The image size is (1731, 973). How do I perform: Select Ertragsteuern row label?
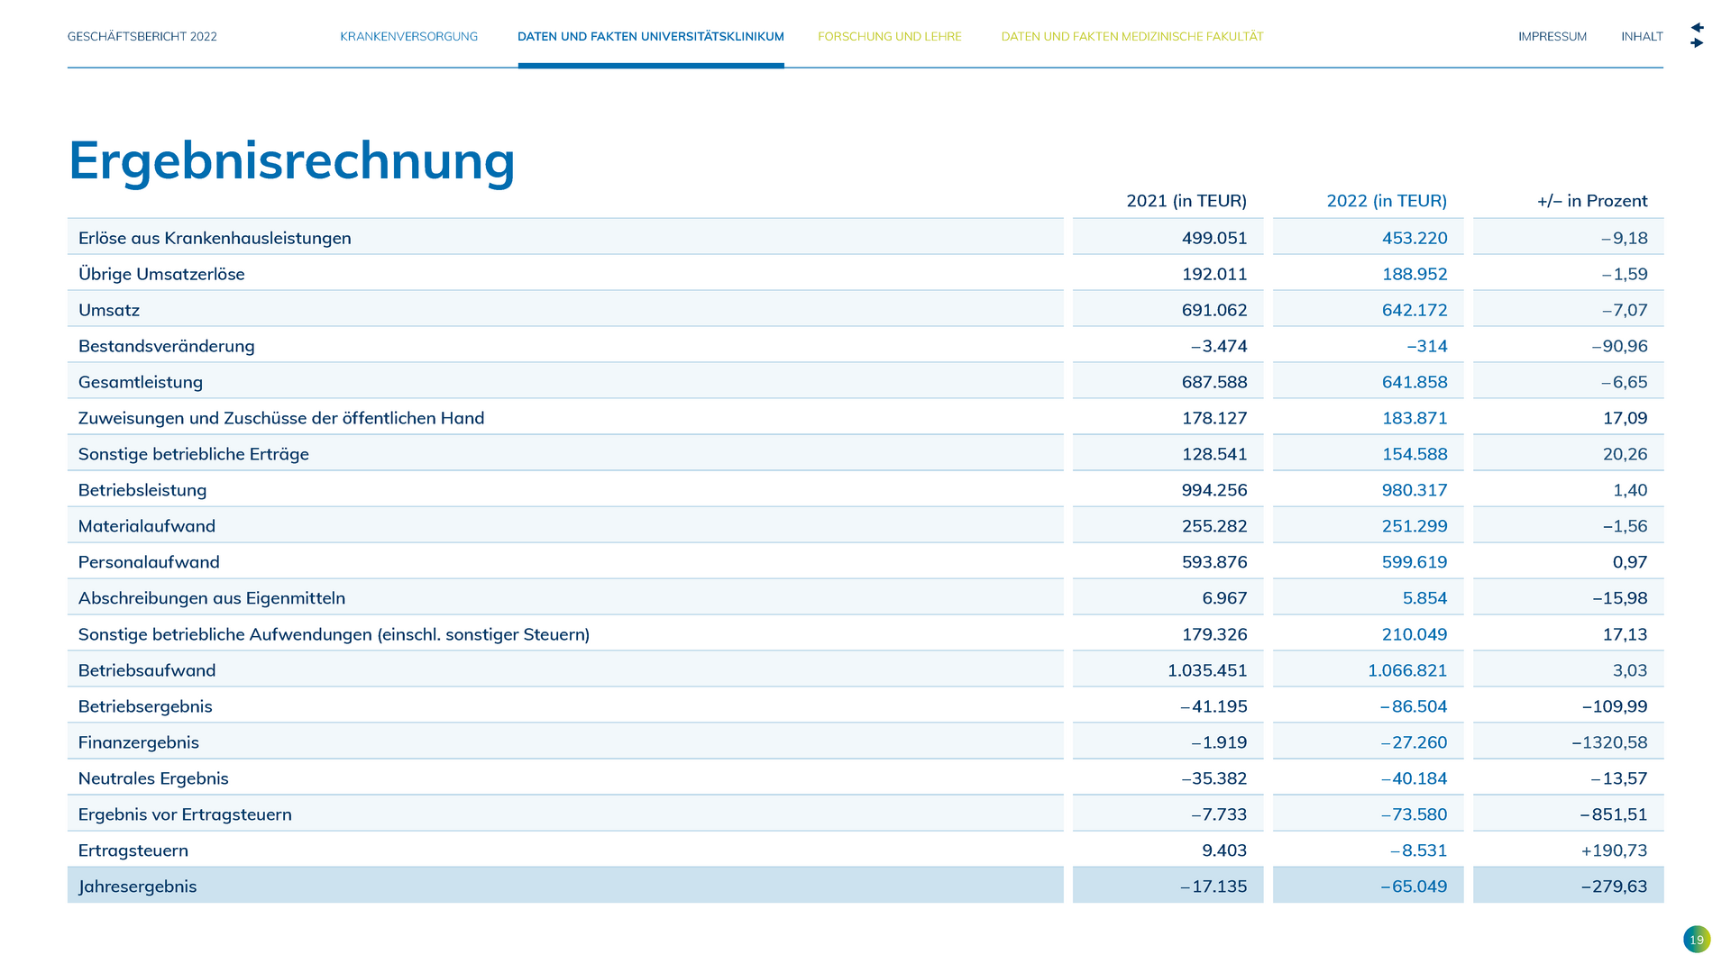click(133, 850)
